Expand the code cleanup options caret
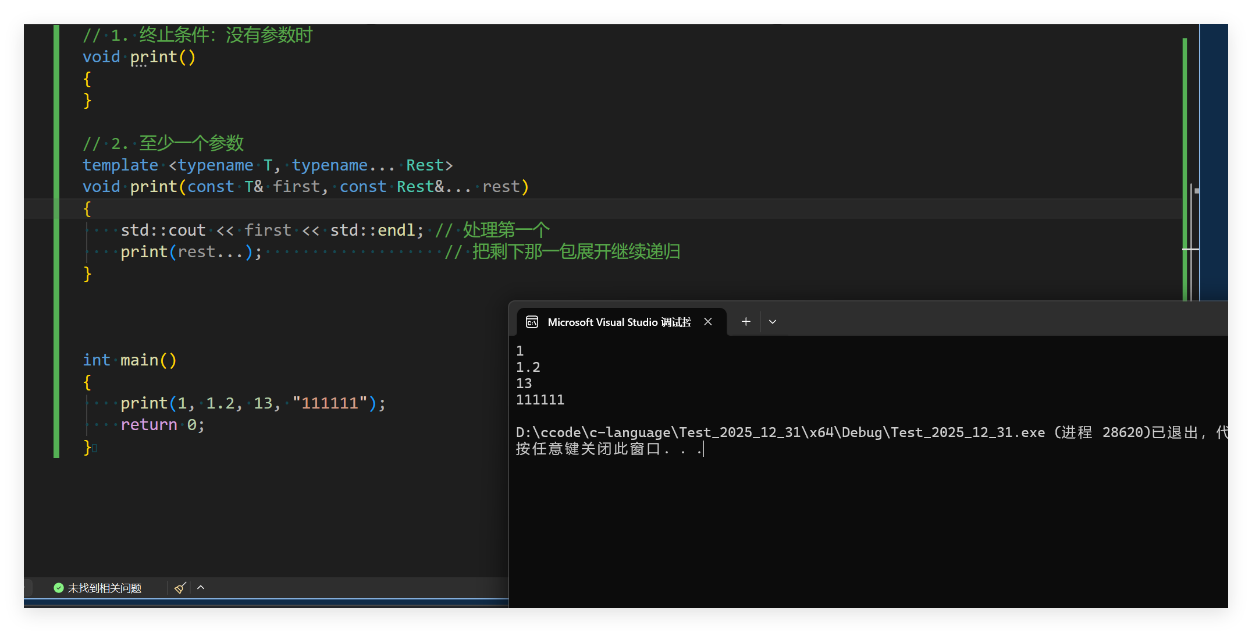Viewport: 1252px width, 632px height. click(x=201, y=588)
